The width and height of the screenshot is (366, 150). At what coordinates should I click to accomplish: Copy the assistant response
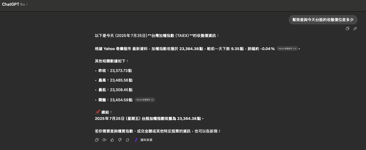97,140
